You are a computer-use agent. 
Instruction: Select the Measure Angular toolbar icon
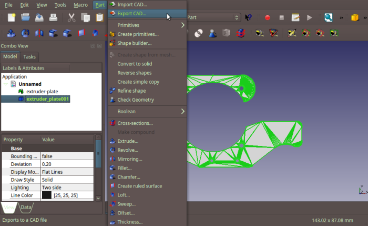273,33
